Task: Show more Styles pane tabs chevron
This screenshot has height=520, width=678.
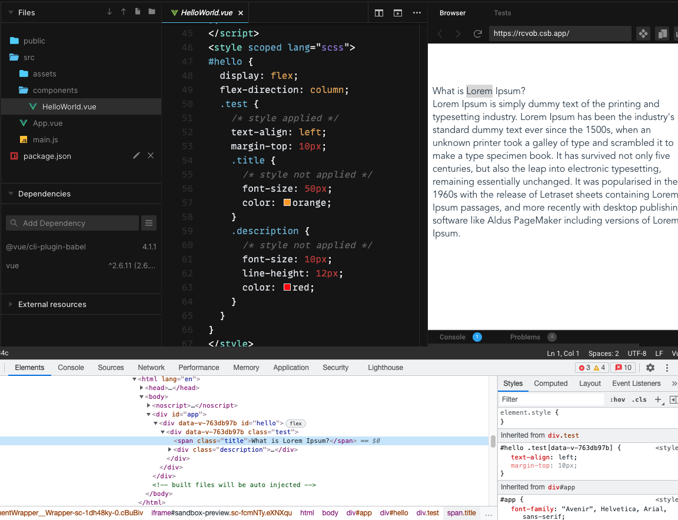Action: point(674,384)
